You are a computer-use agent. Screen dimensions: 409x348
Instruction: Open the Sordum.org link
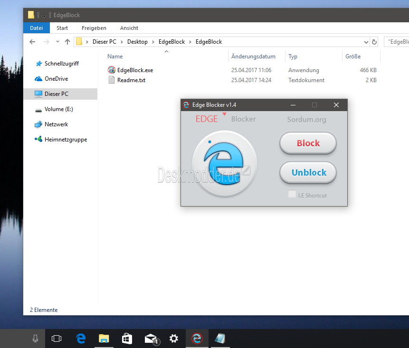tap(306, 119)
